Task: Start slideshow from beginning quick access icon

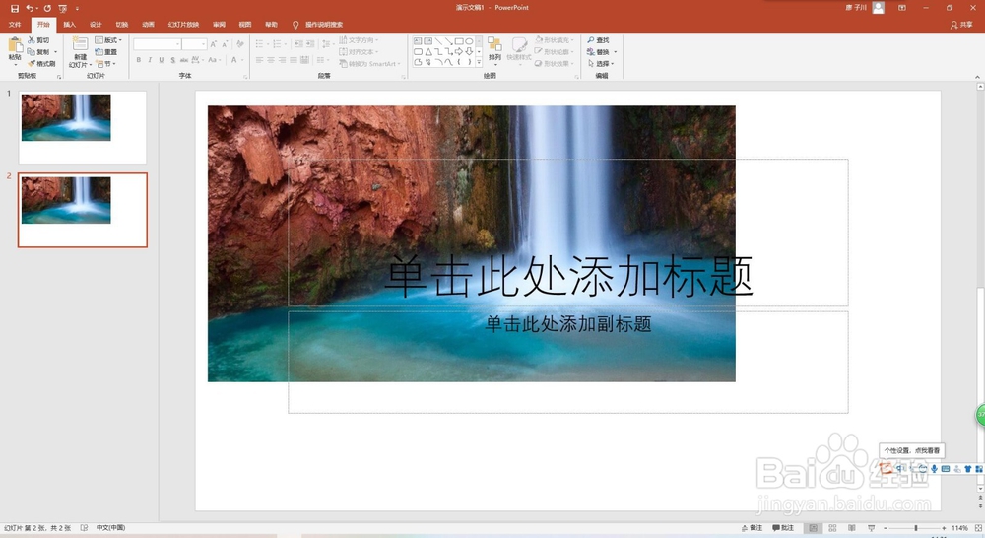Action: point(63,8)
